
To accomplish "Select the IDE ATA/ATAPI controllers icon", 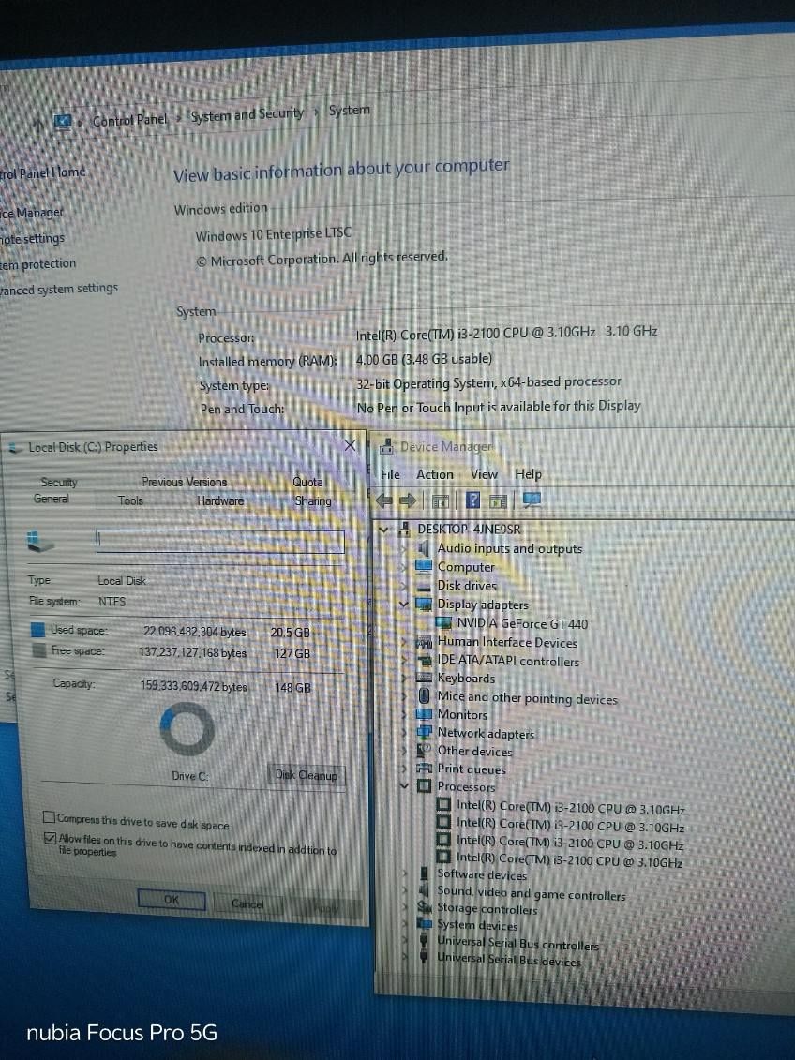I will click(x=424, y=661).
